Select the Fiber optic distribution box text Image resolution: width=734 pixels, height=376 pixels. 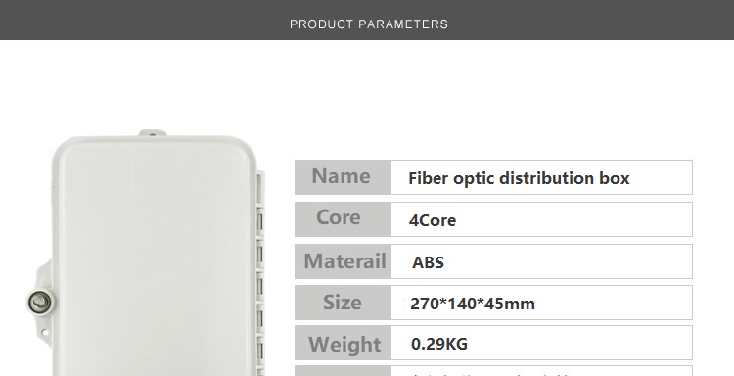[x=519, y=178]
